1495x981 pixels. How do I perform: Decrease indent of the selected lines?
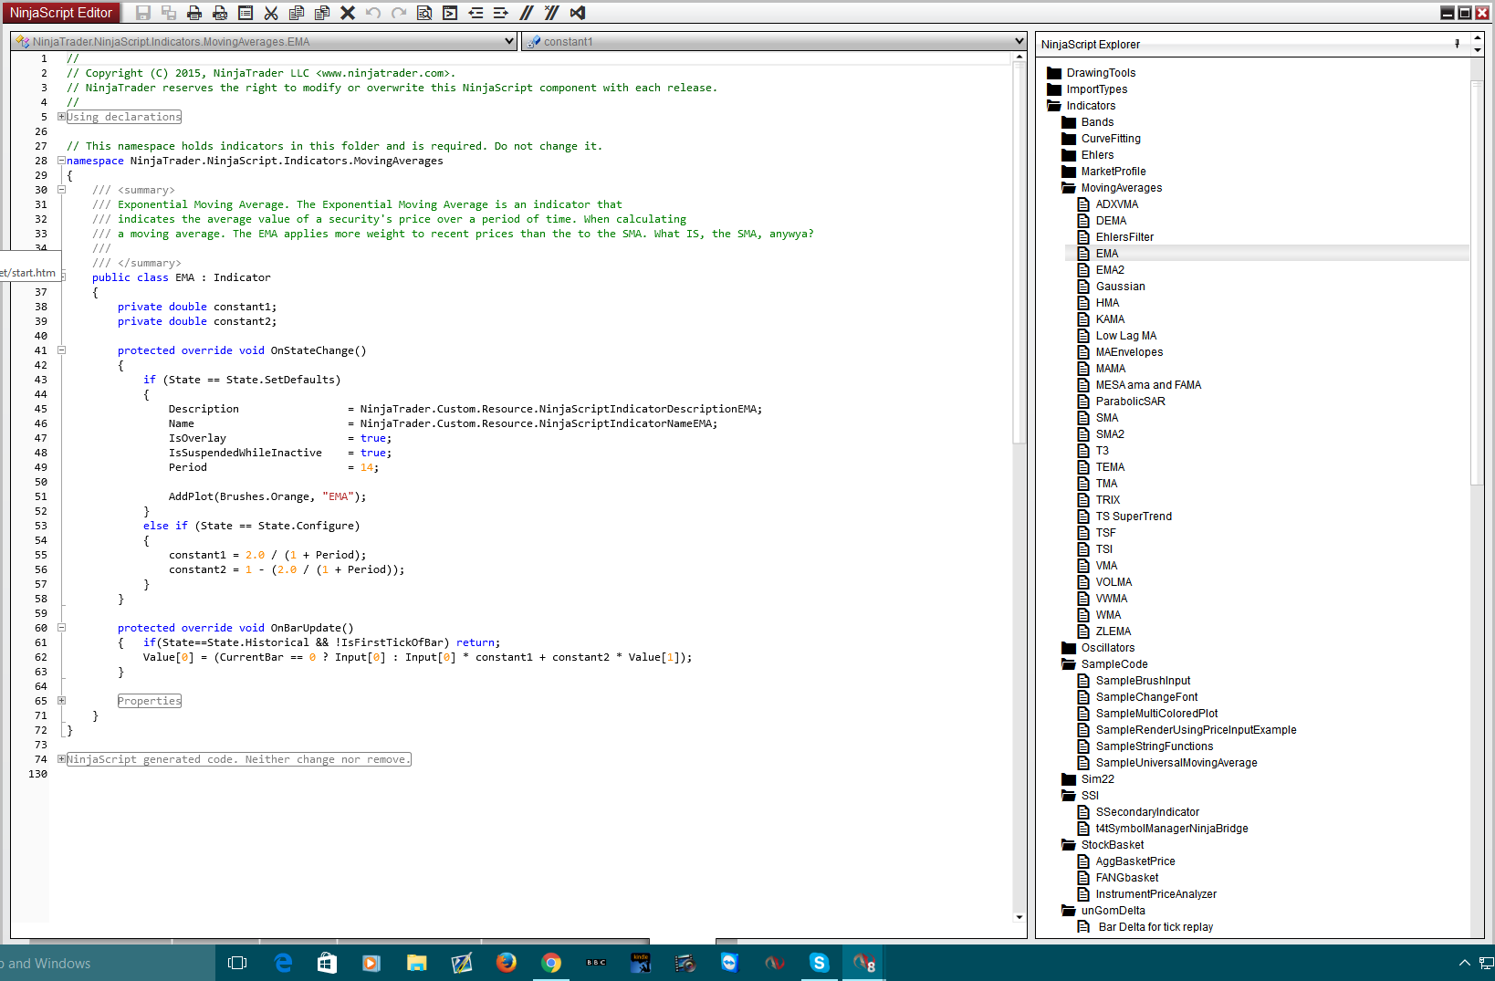point(476,13)
